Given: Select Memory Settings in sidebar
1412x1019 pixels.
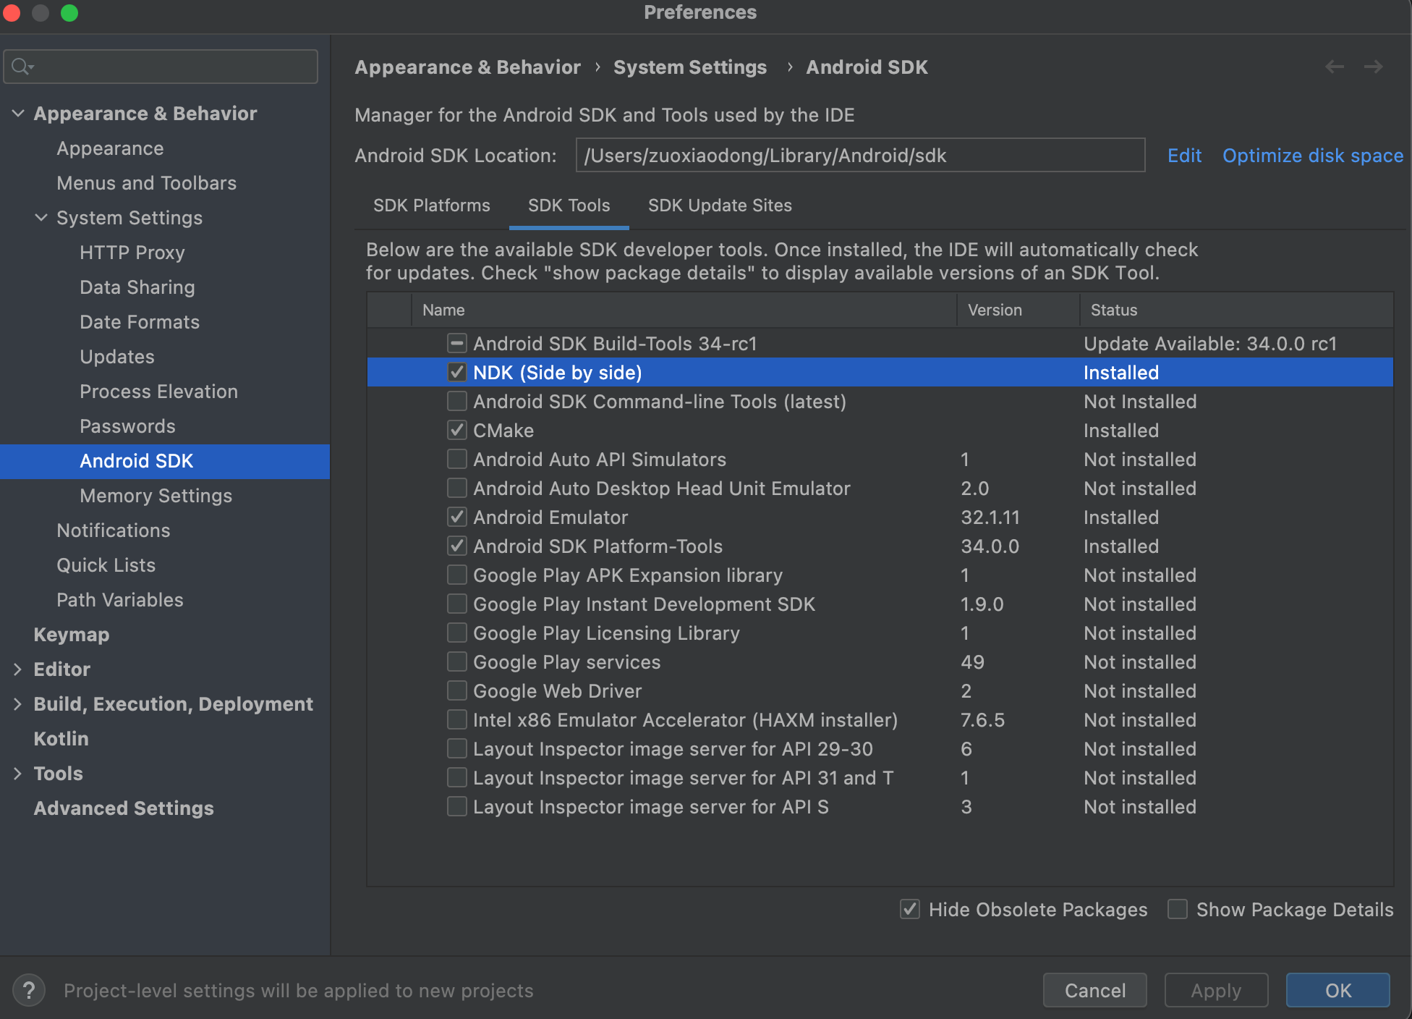Looking at the screenshot, I should point(155,495).
